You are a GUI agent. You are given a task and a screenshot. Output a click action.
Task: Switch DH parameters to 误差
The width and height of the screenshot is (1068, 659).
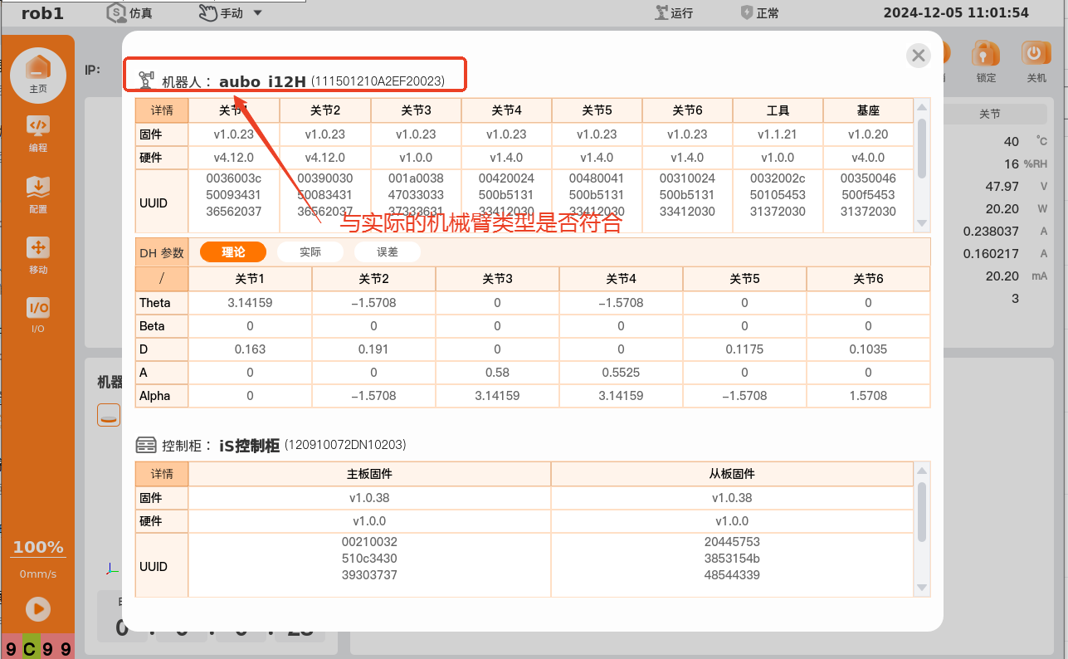pos(387,252)
